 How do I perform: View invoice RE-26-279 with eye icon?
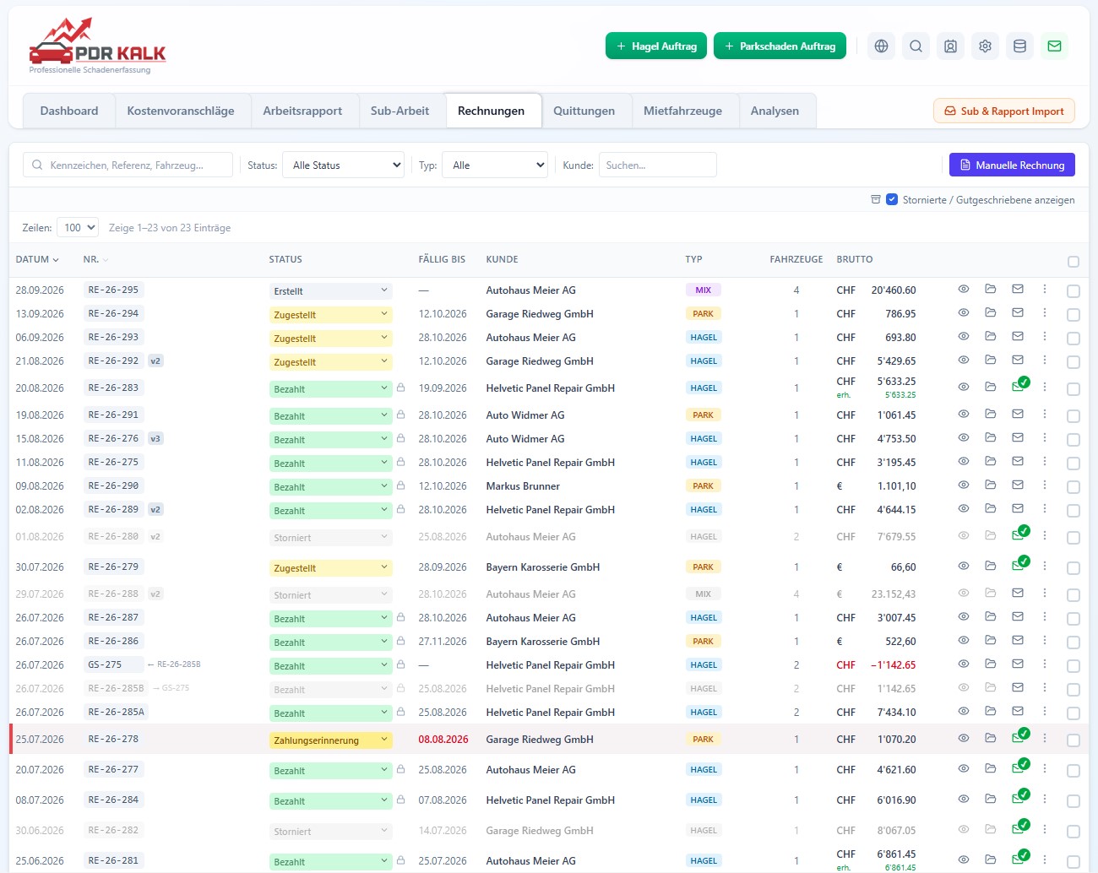click(963, 567)
